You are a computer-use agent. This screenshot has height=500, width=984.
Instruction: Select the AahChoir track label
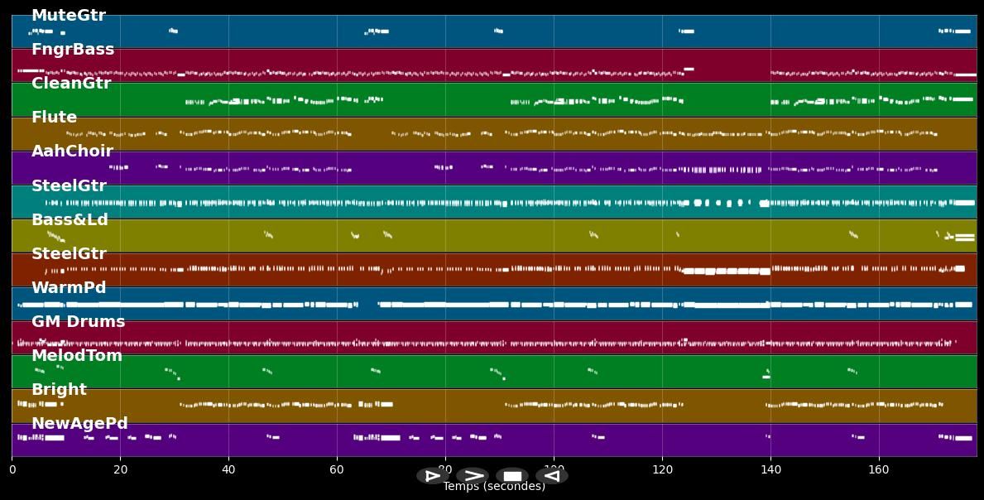[72, 151]
